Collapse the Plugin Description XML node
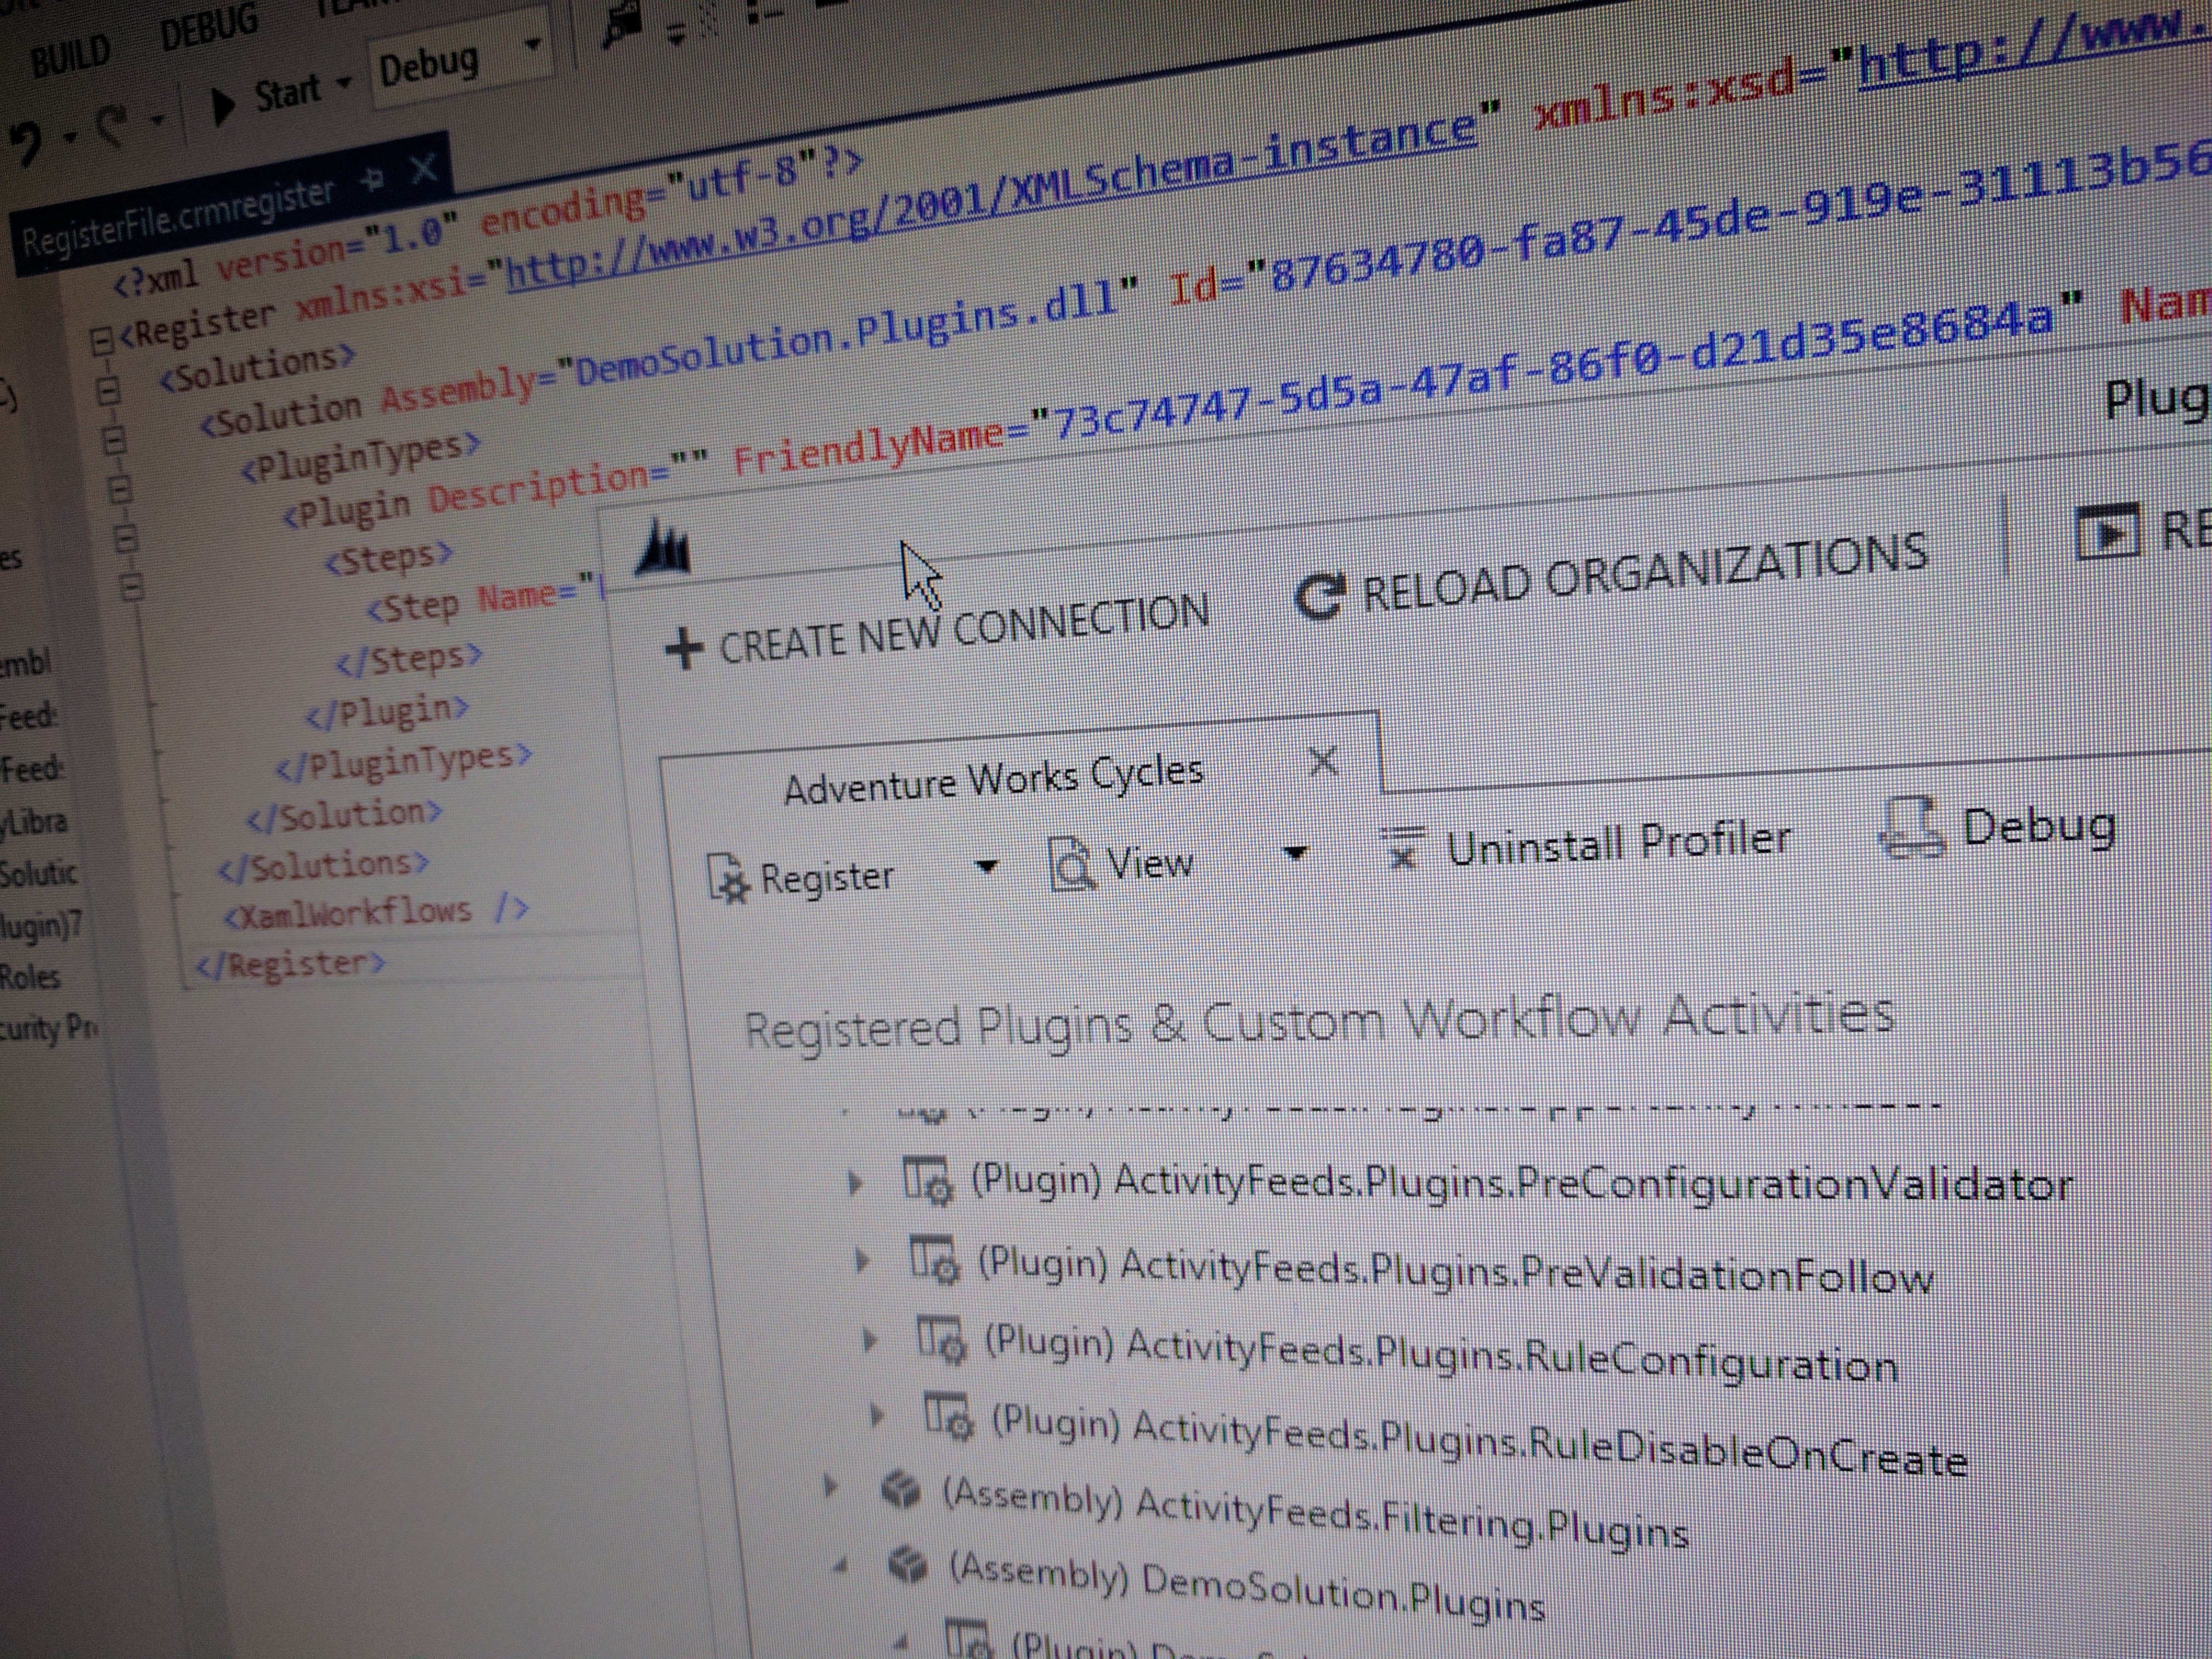Screen dimensions: 2212x1659 [x=126, y=540]
